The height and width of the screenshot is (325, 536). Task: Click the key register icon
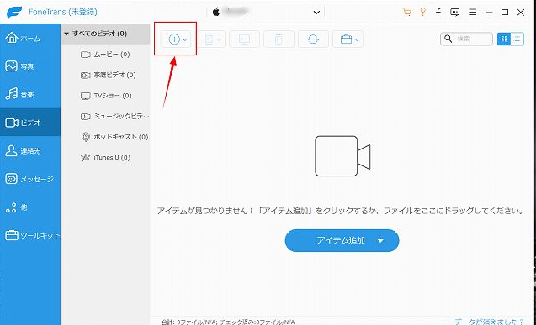(x=423, y=12)
